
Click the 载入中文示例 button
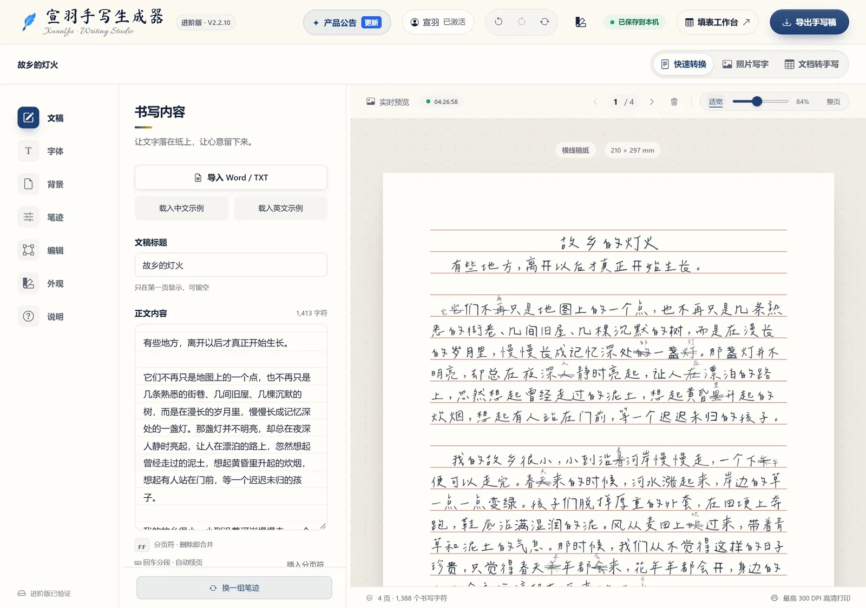click(181, 208)
